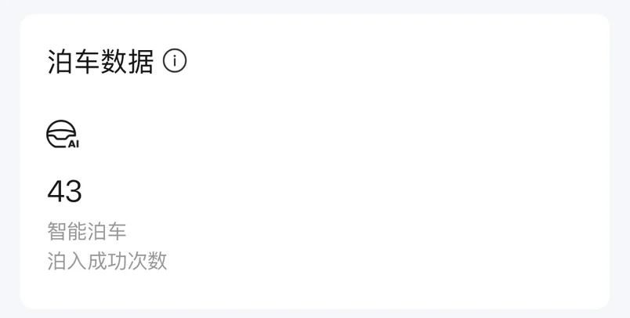The width and height of the screenshot is (630, 318).
Task: Open details for 43 successful parkings
Action: (x=65, y=191)
